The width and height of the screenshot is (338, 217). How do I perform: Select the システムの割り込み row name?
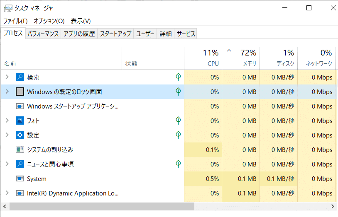pos(50,149)
